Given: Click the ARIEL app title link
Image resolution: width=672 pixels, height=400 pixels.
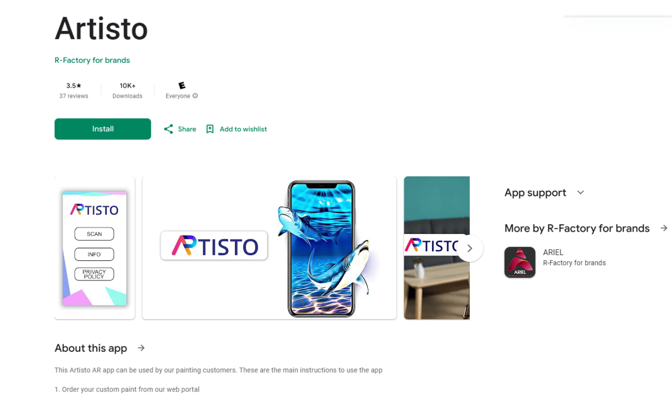Looking at the screenshot, I should point(553,252).
